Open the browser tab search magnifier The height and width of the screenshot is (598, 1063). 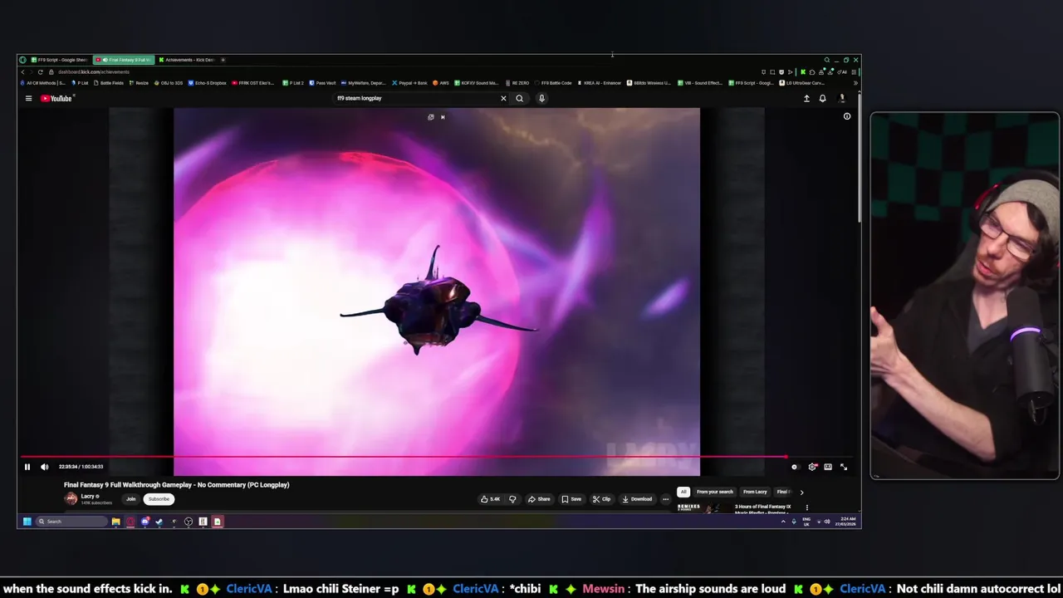(x=827, y=60)
